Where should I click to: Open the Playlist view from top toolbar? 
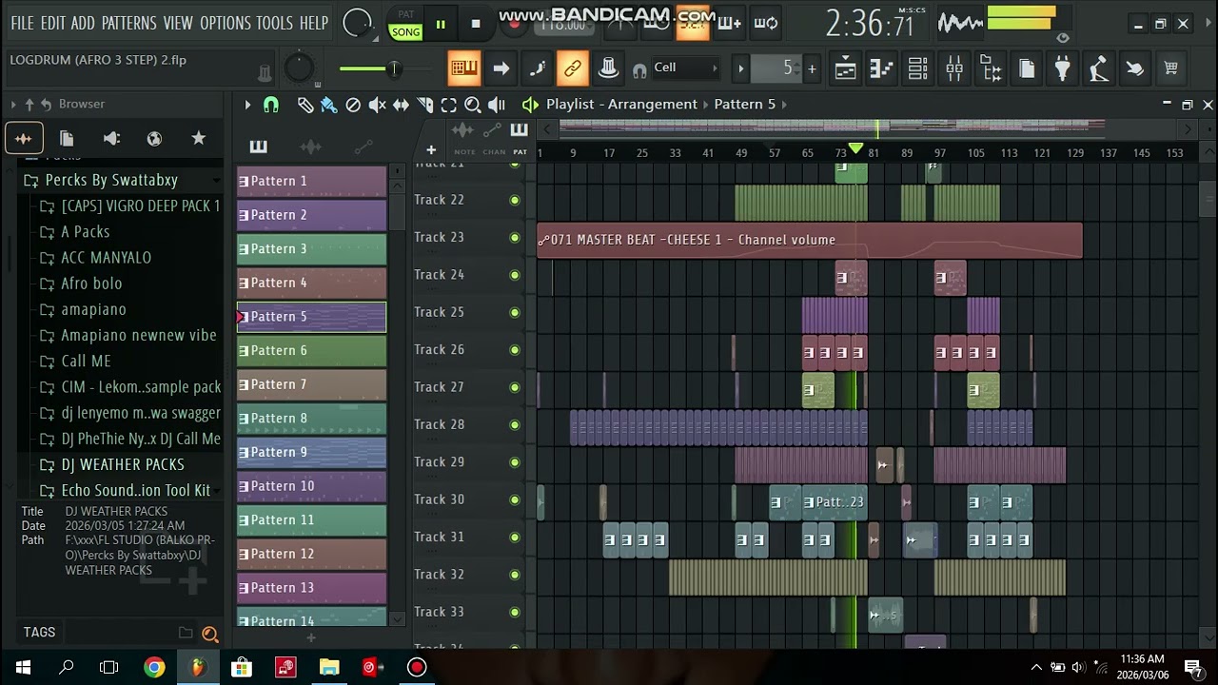point(845,68)
